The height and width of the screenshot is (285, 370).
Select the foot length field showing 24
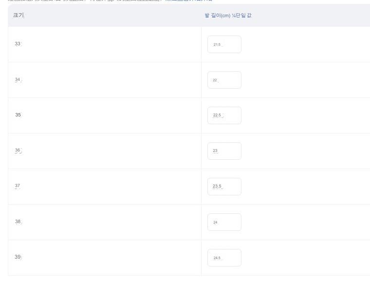(224, 222)
